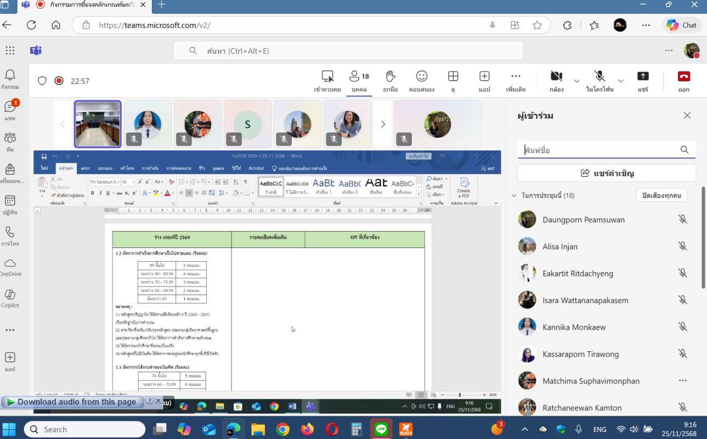
Task: Open OneDrive from the Teams sidebar
Action: (x=10, y=267)
